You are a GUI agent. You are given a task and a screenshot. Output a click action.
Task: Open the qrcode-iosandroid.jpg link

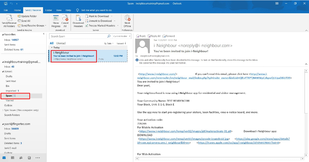184,139
